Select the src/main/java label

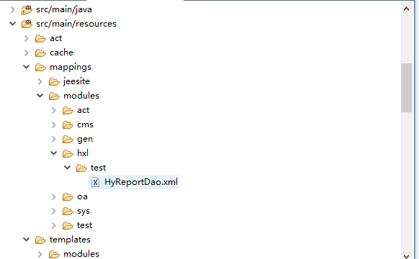click(x=64, y=9)
